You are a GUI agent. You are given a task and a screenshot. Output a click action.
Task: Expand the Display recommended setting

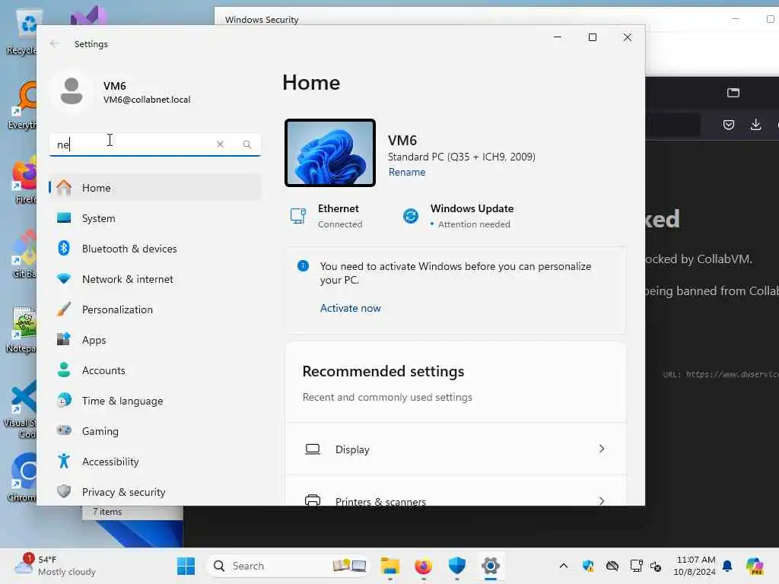pos(455,449)
